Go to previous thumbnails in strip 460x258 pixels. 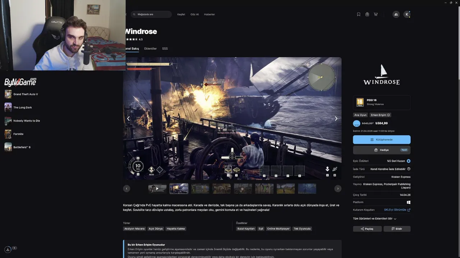point(126,188)
